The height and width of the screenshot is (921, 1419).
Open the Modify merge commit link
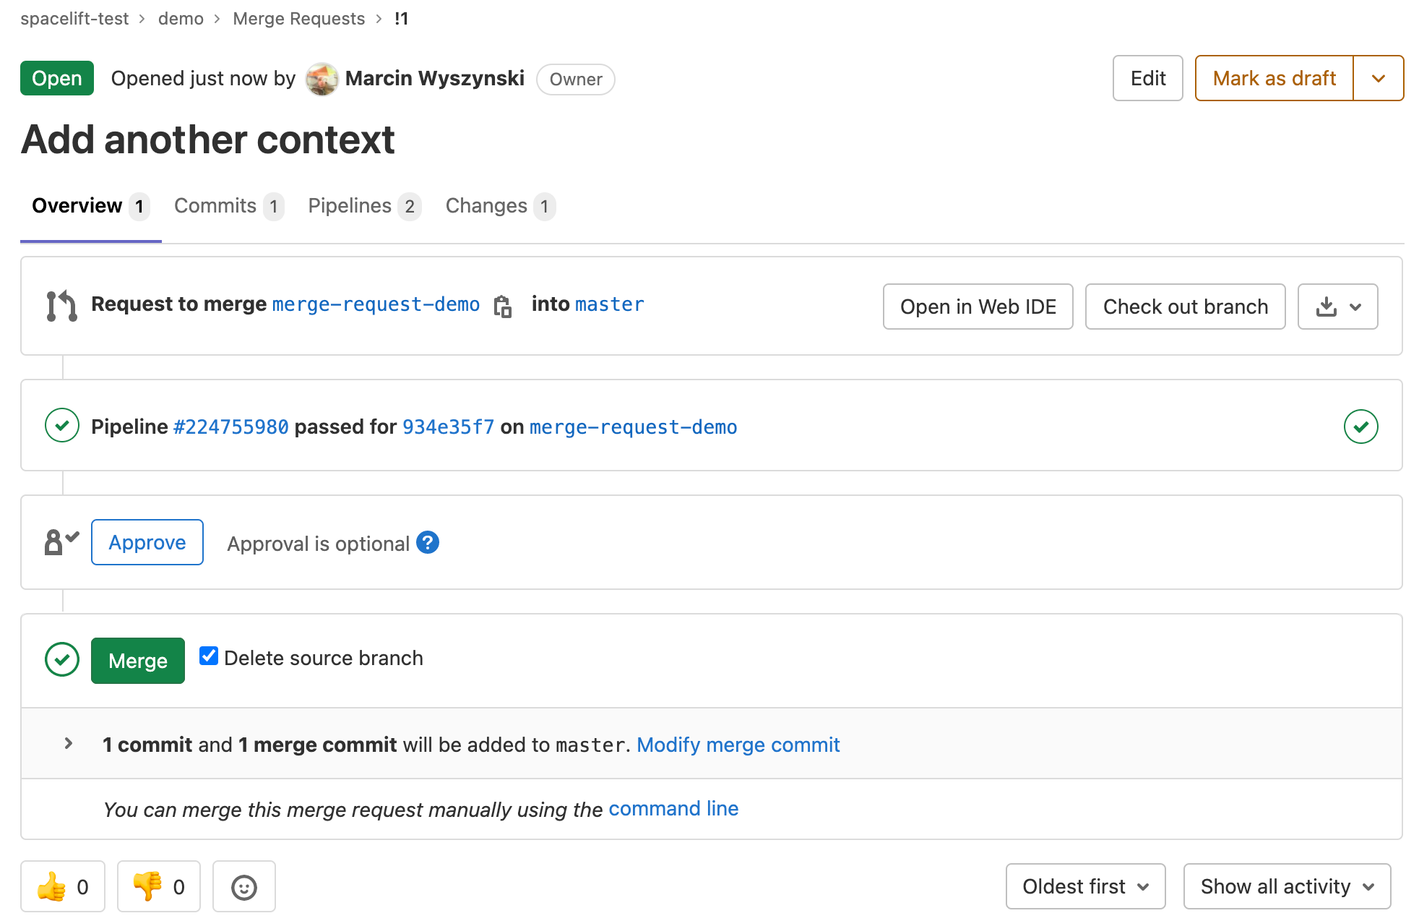pos(738,745)
